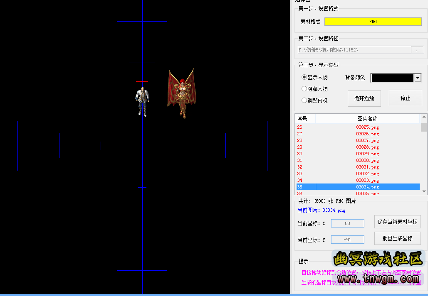Select row 03028.png in the list
The image size is (428, 296).
tap(358, 147)
